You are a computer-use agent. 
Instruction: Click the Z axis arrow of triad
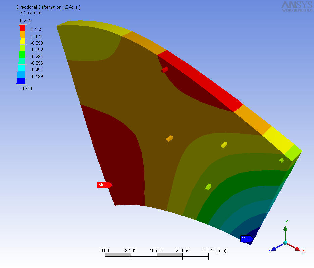click(278, 247)
